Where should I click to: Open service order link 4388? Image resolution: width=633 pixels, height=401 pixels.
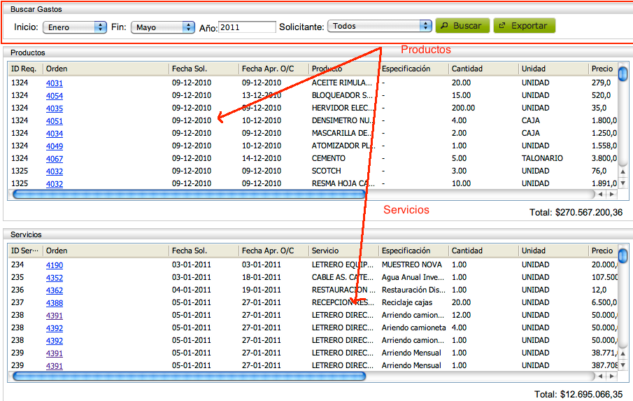[x=55, y=303]
